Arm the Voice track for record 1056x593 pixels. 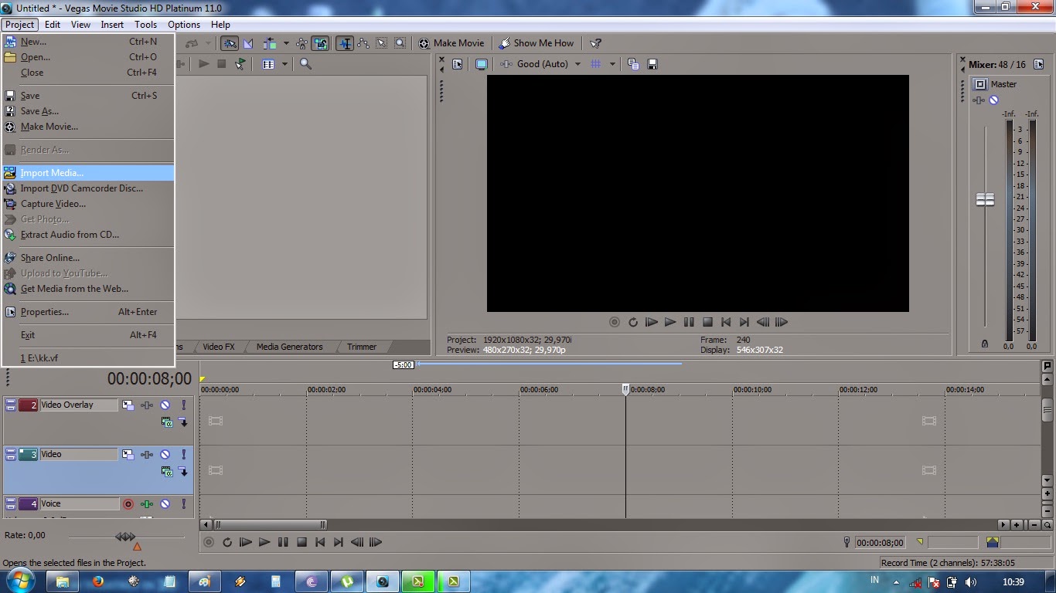128,503
